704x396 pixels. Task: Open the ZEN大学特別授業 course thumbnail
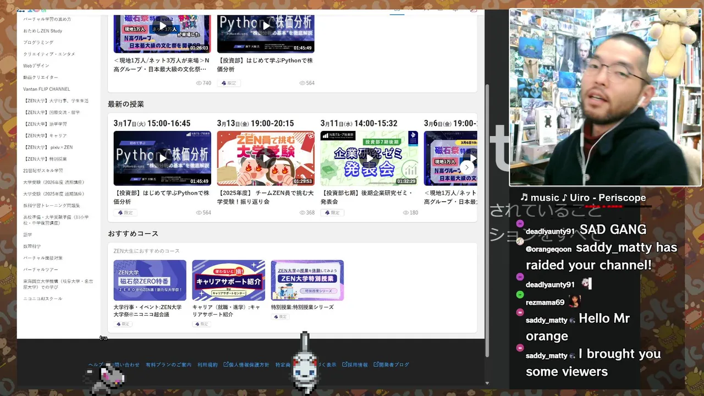pos(307,280)
